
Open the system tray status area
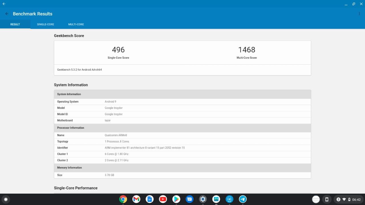[348, 199]
